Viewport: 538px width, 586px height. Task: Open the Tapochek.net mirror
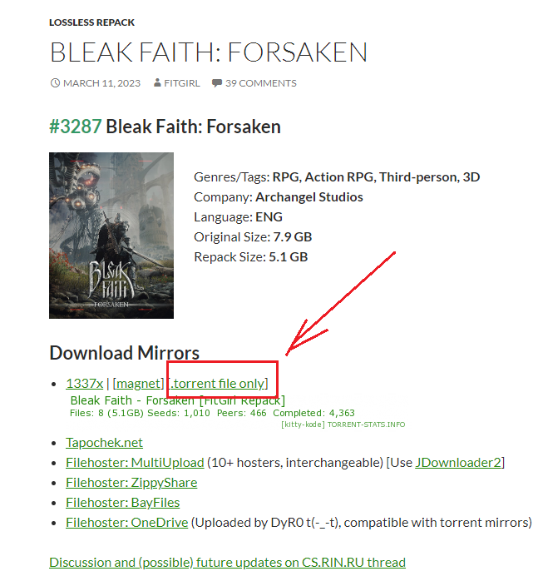pyautogui.click(x=104, y=443)
